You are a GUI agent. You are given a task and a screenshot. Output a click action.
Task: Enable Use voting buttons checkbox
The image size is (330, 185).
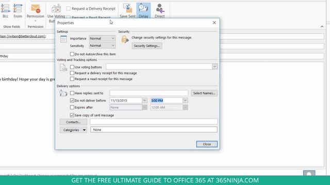pos(72,67)
